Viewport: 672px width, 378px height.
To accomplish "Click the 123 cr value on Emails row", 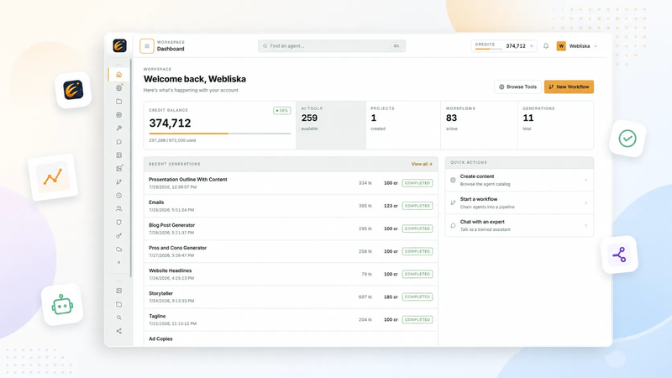I will [391, 206].
